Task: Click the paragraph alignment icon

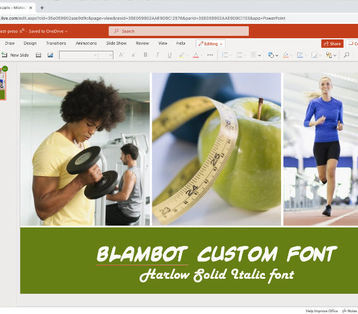Action: pyautogui.click(x=254, y=55)
